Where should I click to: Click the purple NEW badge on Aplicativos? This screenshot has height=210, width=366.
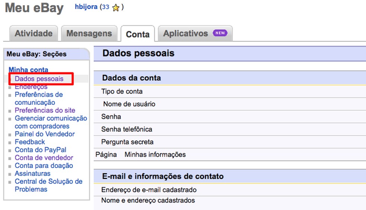click(x=220, y=33)
